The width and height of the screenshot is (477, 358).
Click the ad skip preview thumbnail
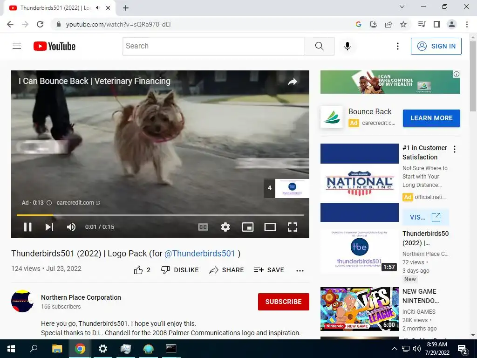tap(292, 188)
